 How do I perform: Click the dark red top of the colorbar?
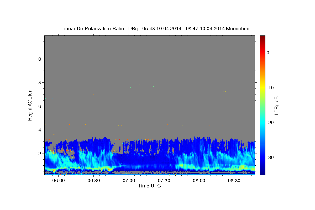point(262,37)
